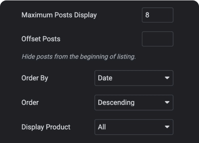Click the "Offset Posts" label text
Screen dimensions: 199x143
[41, 39]
